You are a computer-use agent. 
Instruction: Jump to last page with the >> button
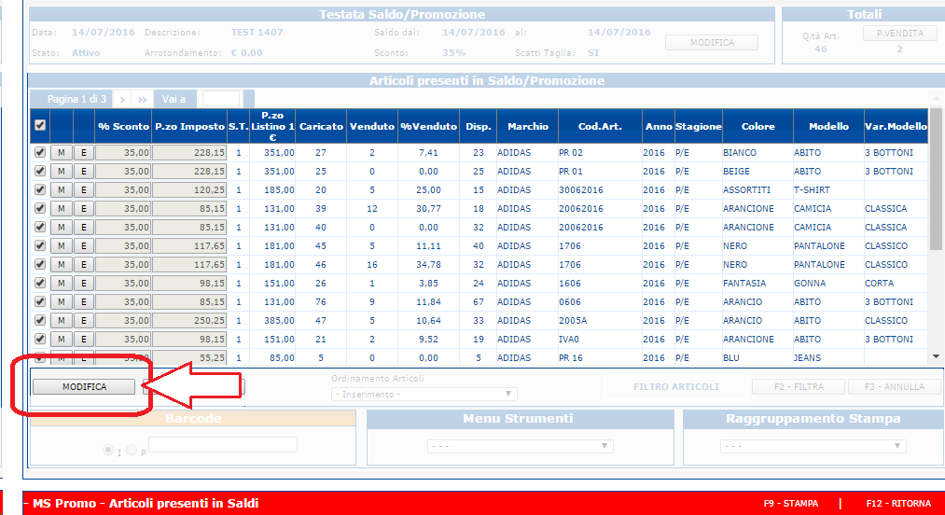(x=142, y=99)
